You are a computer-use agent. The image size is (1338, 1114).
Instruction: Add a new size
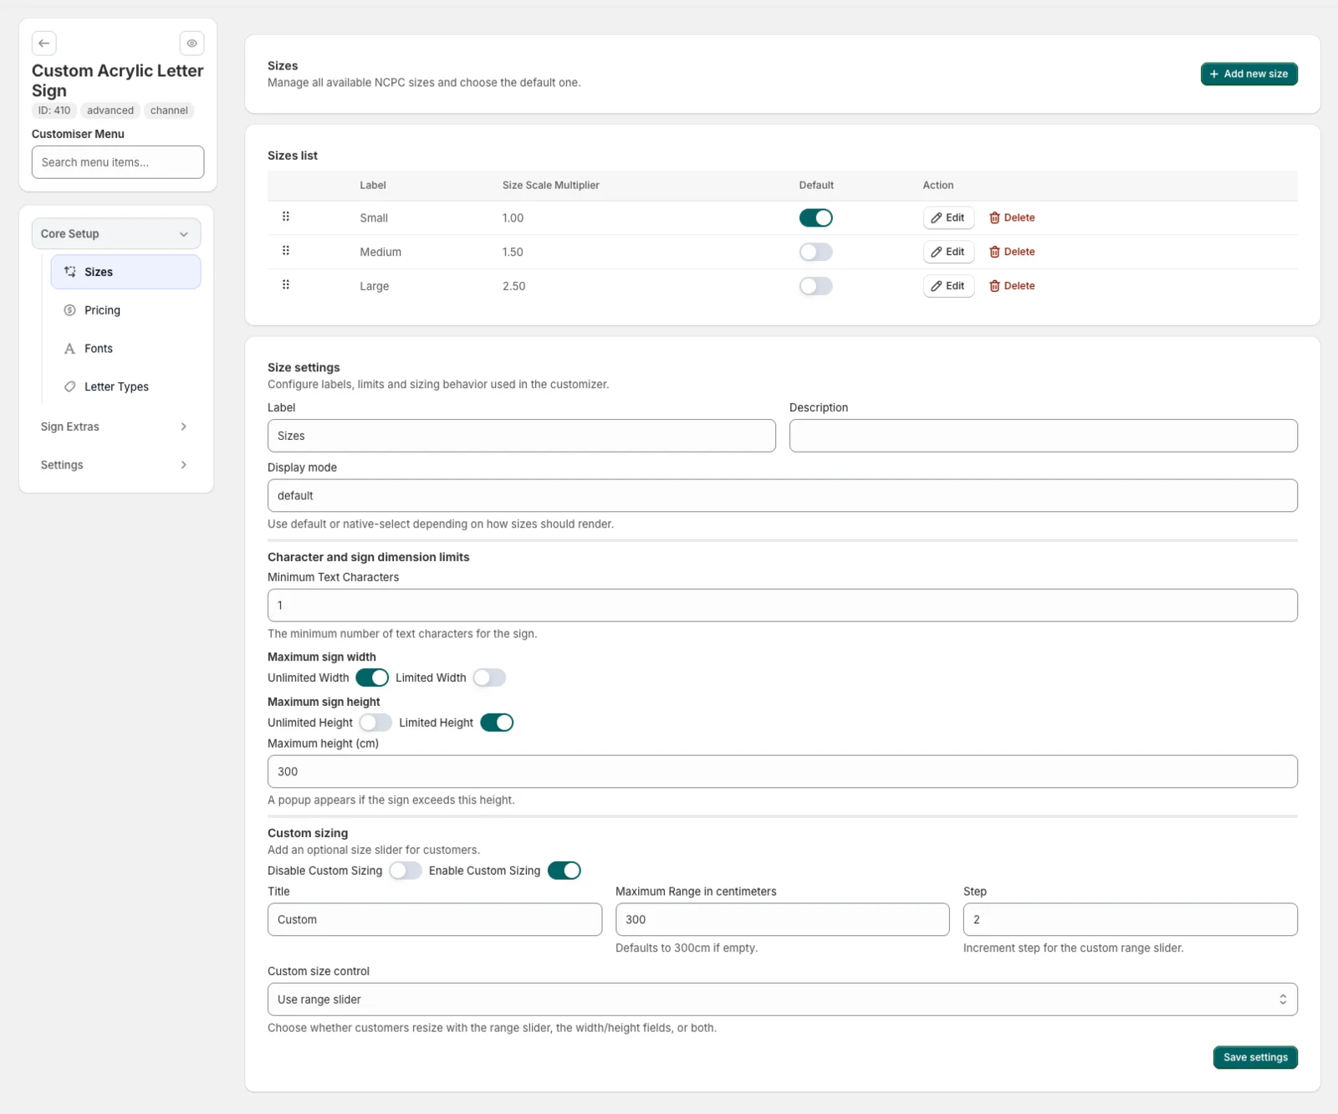[1249, 74]
